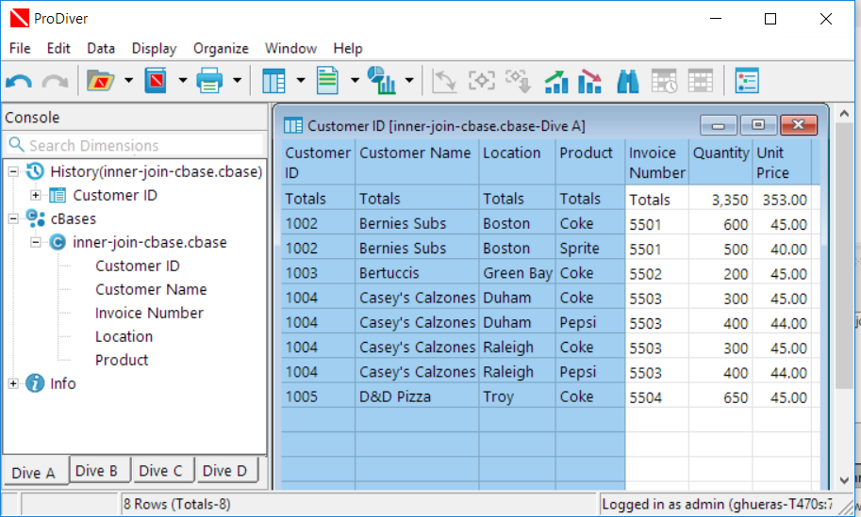Collapse the inner-join-cbase.cbase node

[36, 242]
